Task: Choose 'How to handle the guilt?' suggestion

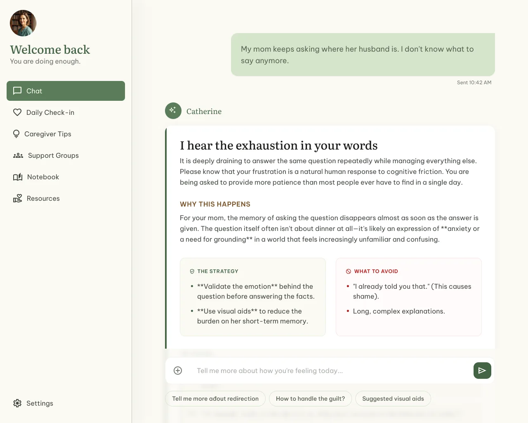Action: point(310,399)
